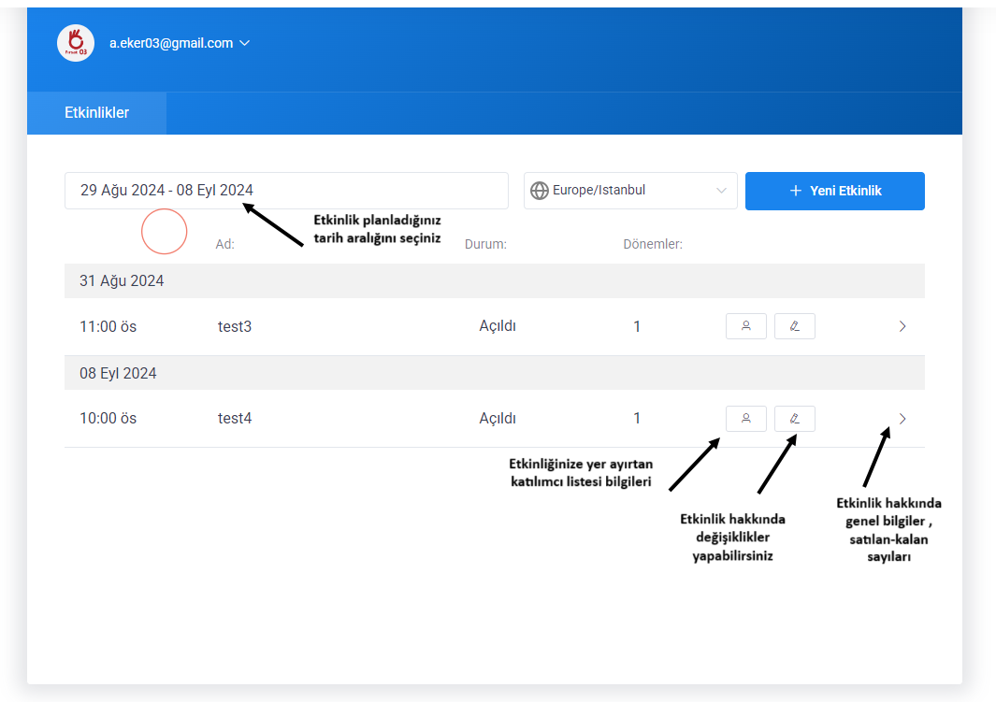The image size is (996, 702).
Task: Open participant list for test4 event
Action: click(745, 419)
